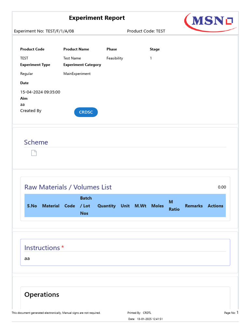Click the Product Code: TEST header text
Screen dimensions: 250x333
point(146,31)
